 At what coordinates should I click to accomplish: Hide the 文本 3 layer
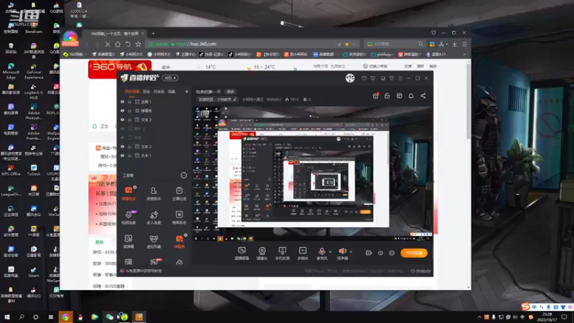point(123,120)
